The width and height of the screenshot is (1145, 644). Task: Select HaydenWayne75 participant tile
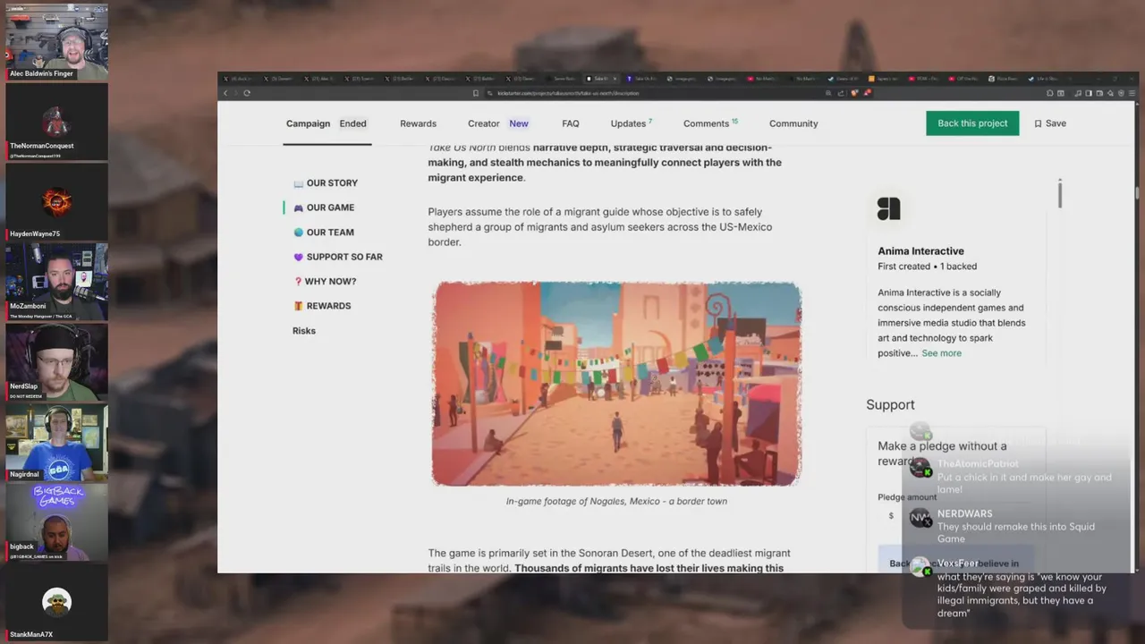tap(56, 201)
